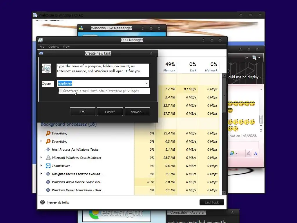297x223 pixels.
Task: Click the 0.3% CPU value
Action: [151, 182]
